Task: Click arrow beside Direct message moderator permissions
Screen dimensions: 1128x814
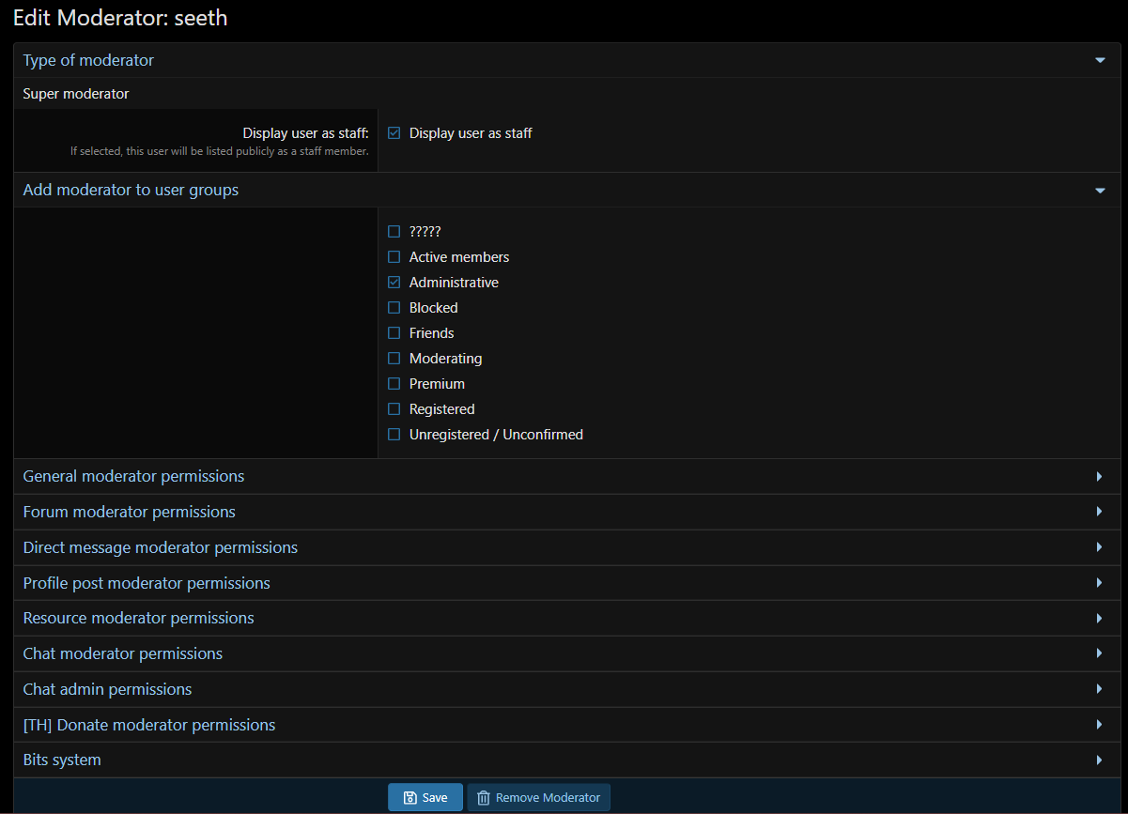Action: pyautogui.click(x=1099, y=547)
